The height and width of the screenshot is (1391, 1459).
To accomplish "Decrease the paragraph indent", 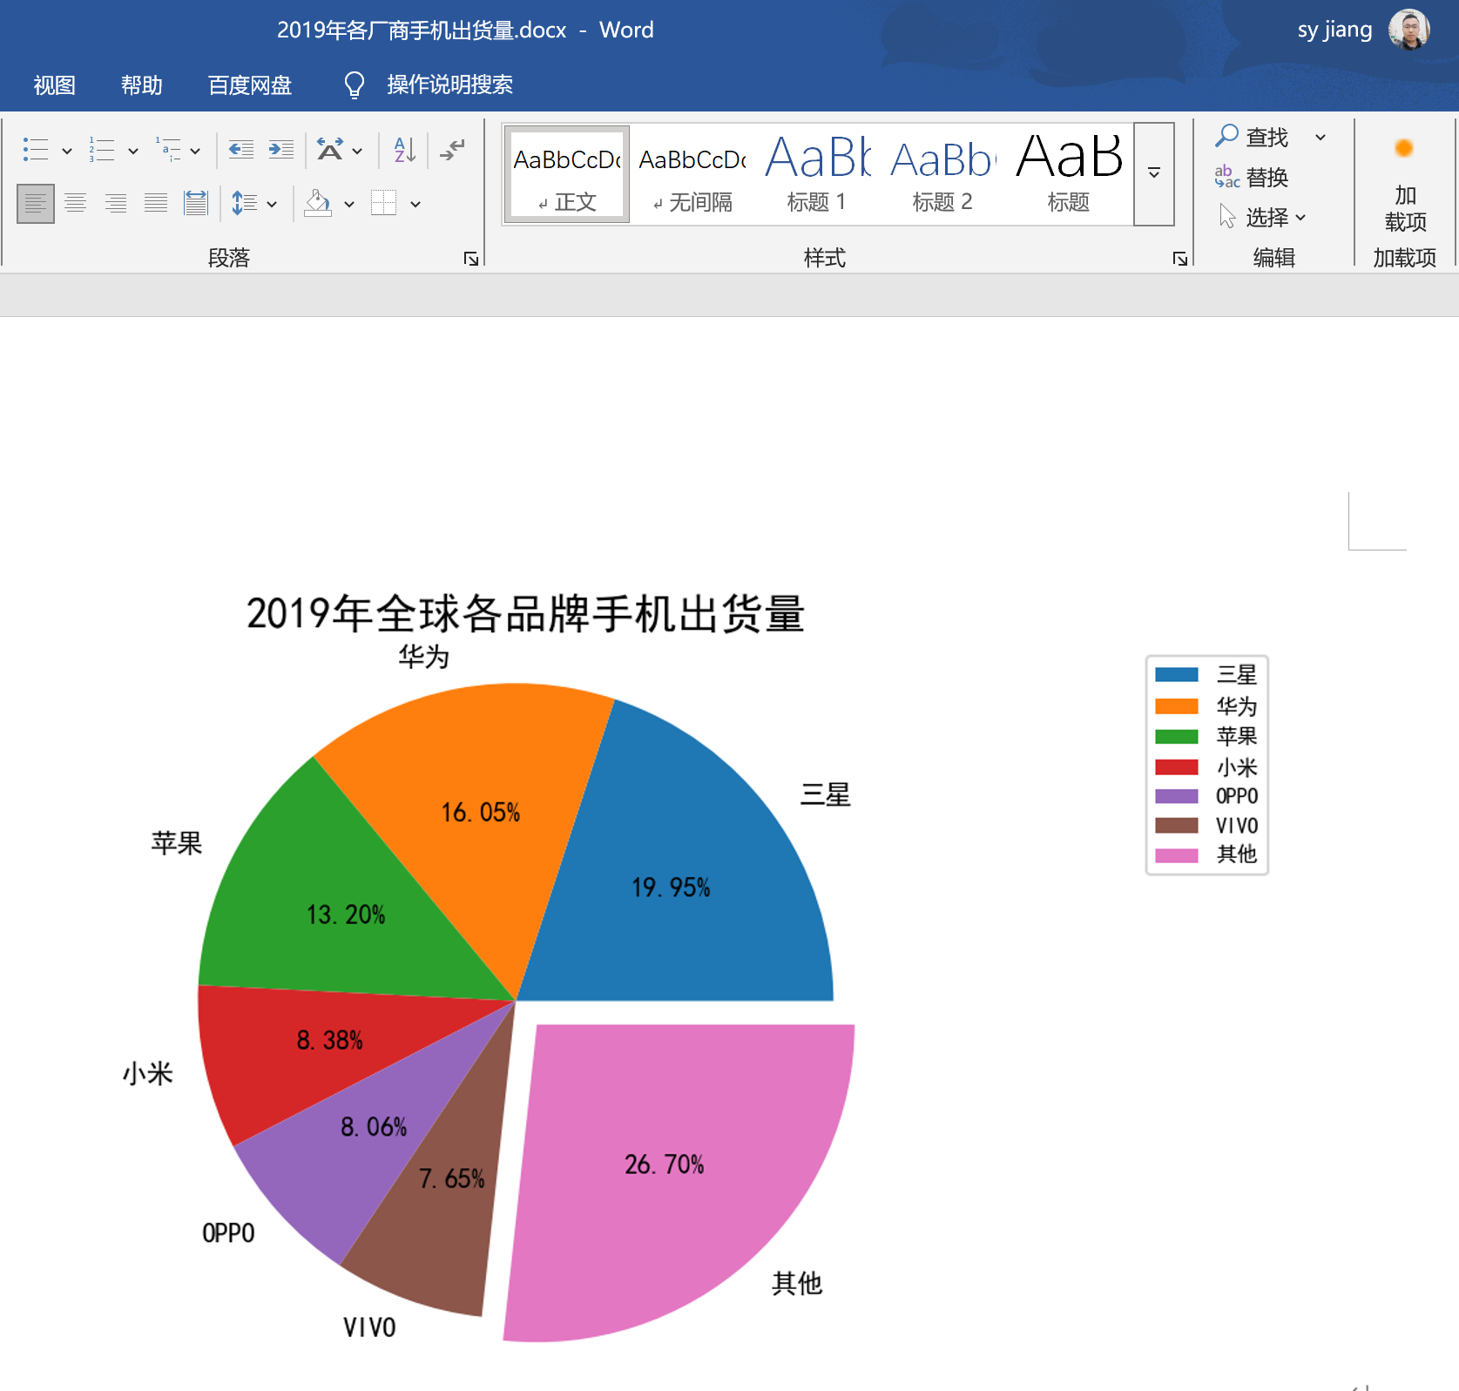I will 241,150.
